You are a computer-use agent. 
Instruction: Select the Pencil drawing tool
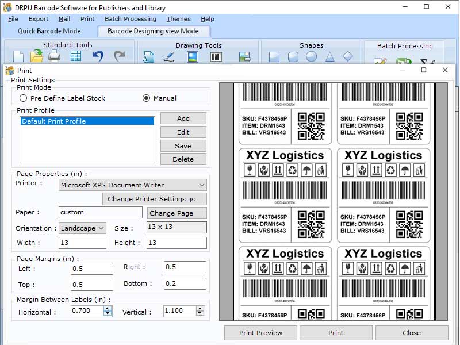(169, 57)
